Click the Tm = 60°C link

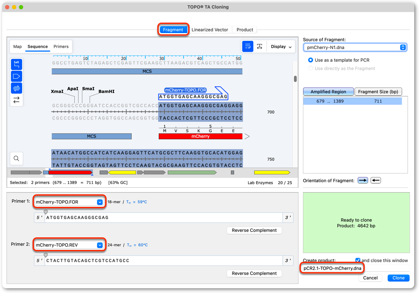pos(137,245)
